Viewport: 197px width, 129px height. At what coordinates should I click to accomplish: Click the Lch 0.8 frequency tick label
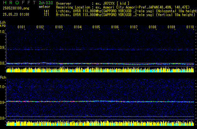[2, 63]
